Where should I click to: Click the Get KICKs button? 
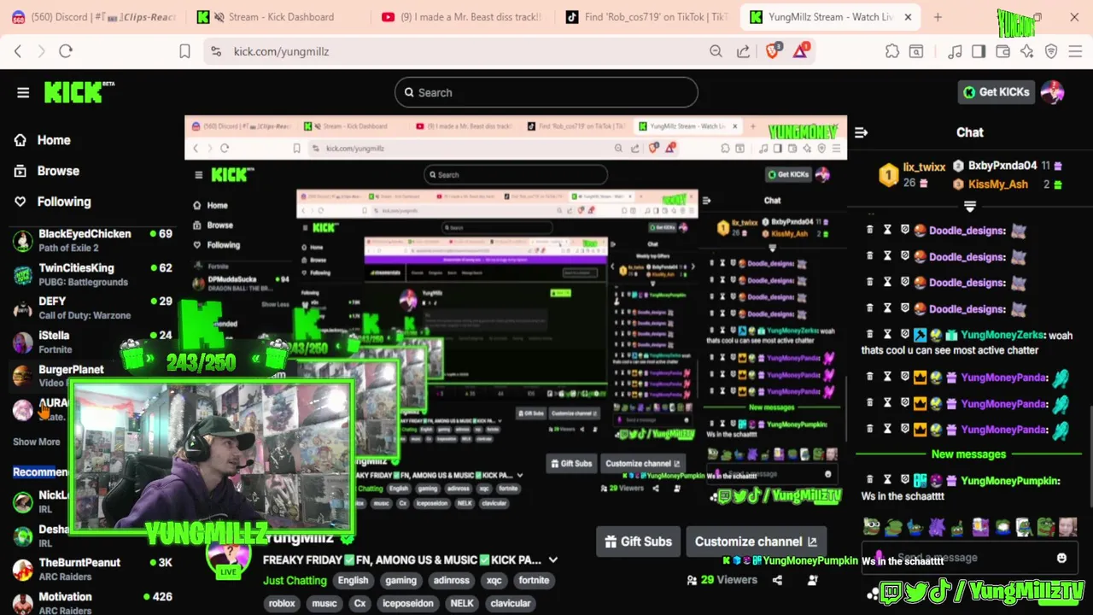997,92
